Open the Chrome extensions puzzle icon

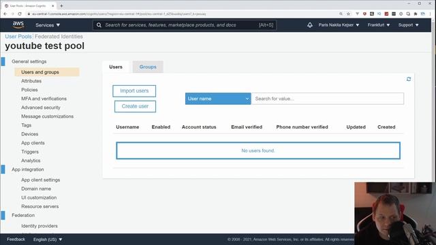pos(416,14)
